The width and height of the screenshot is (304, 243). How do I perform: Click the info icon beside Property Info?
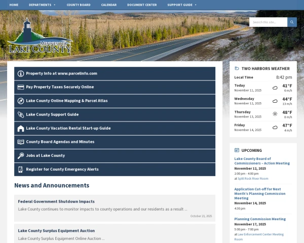coord(21,73)
